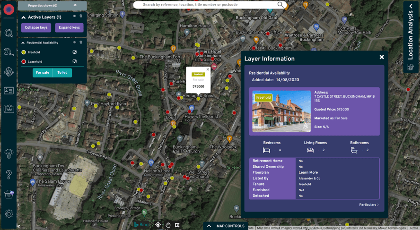
Task: Click the red Leasehold colour swatch
Action: 24,62
